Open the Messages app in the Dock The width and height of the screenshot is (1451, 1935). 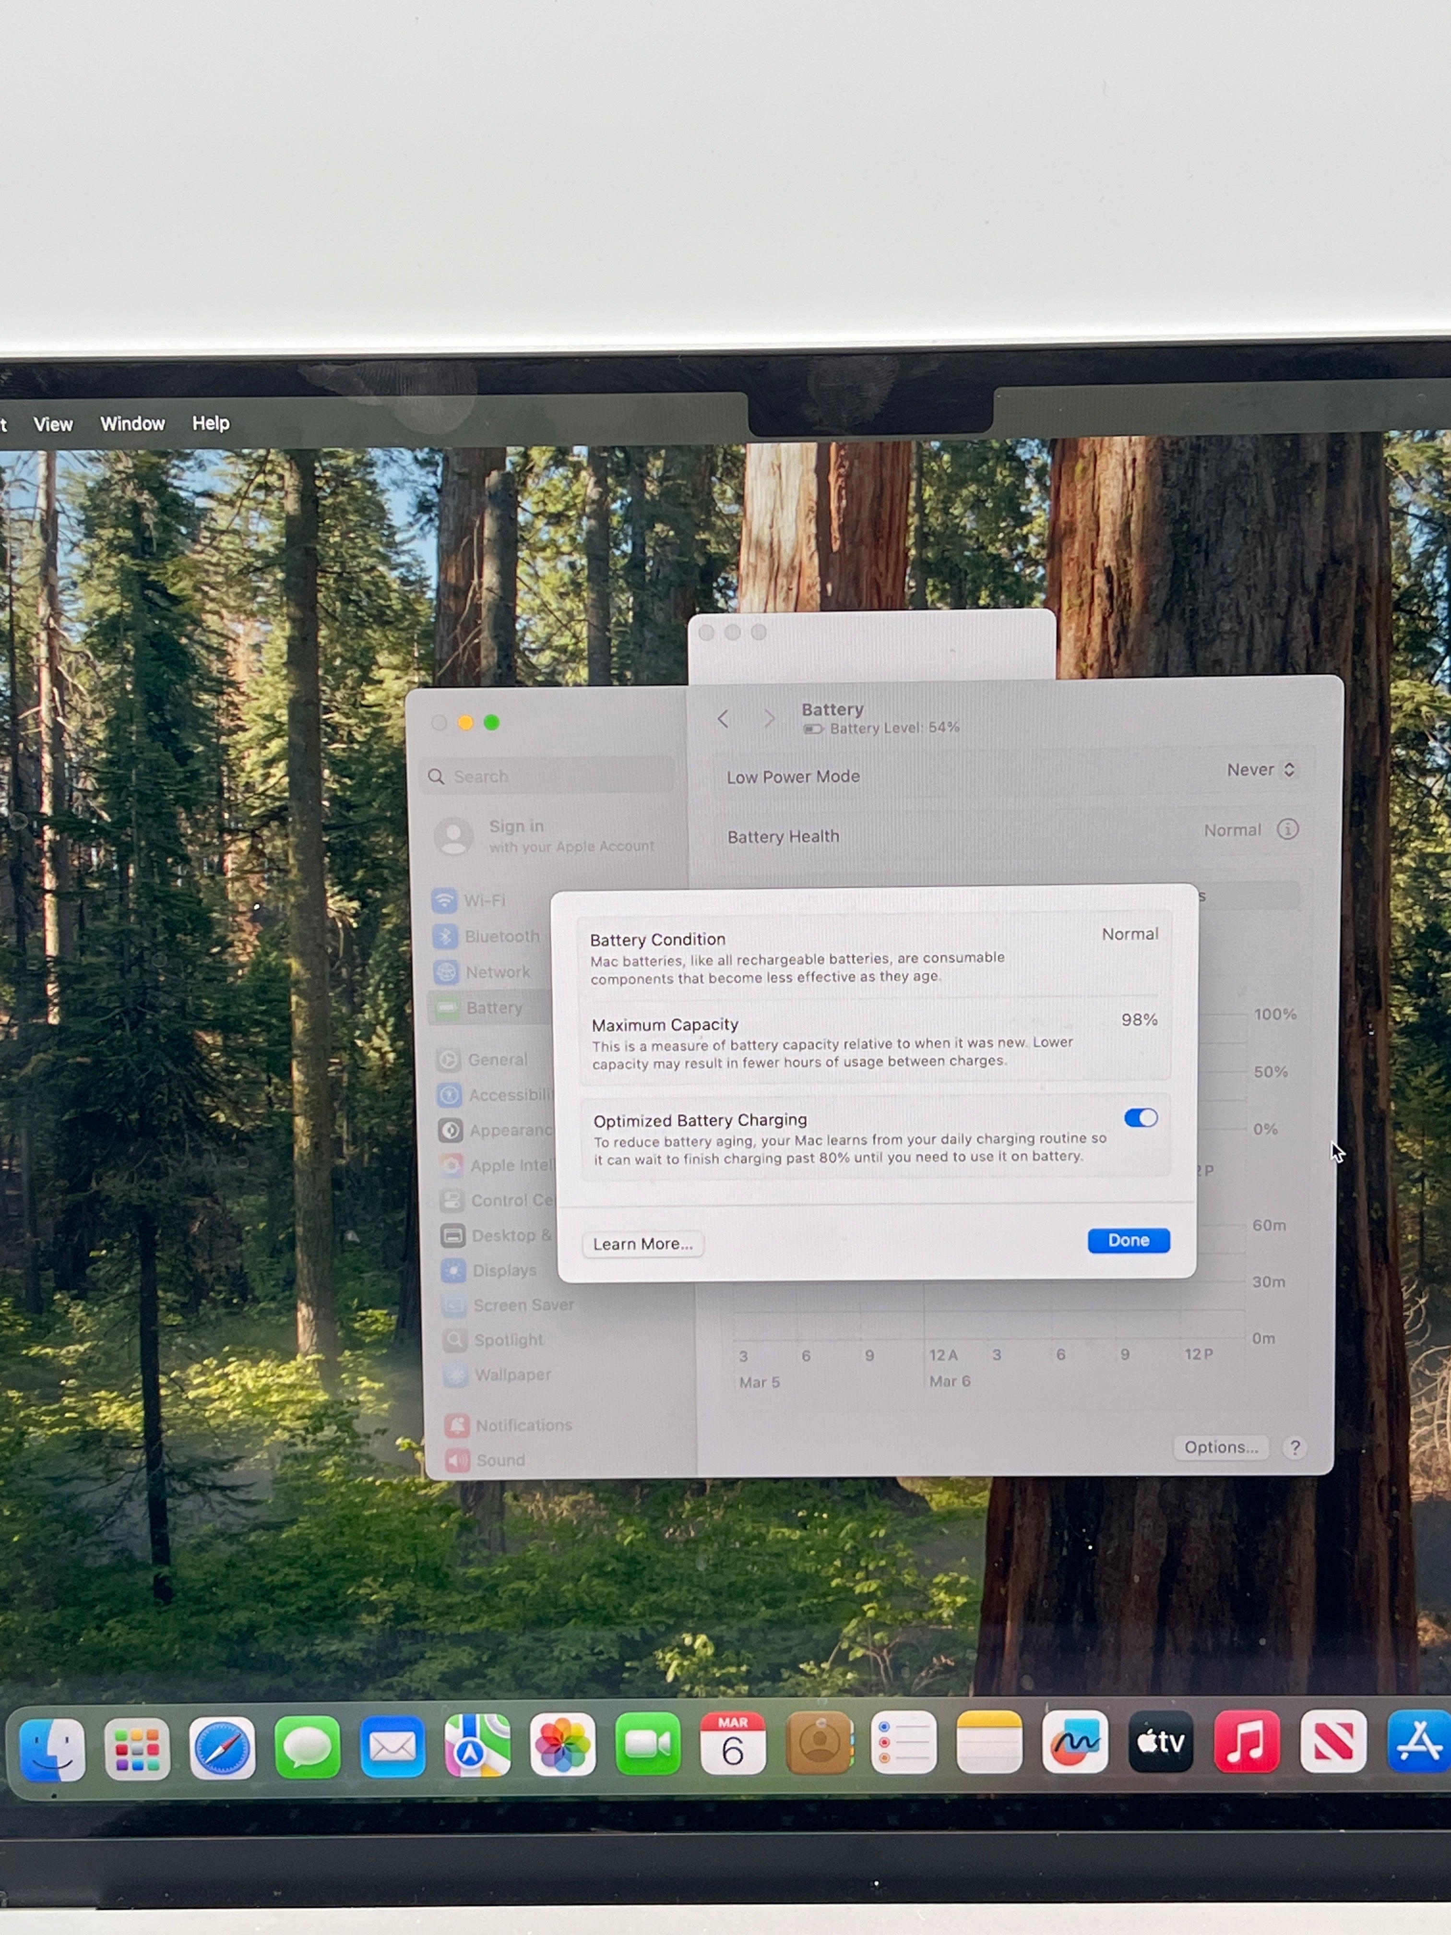point(307,1748)
